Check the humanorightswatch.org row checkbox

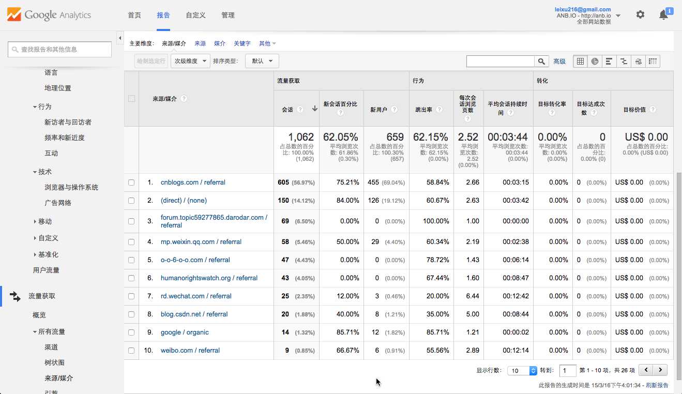tap(131, 278)
